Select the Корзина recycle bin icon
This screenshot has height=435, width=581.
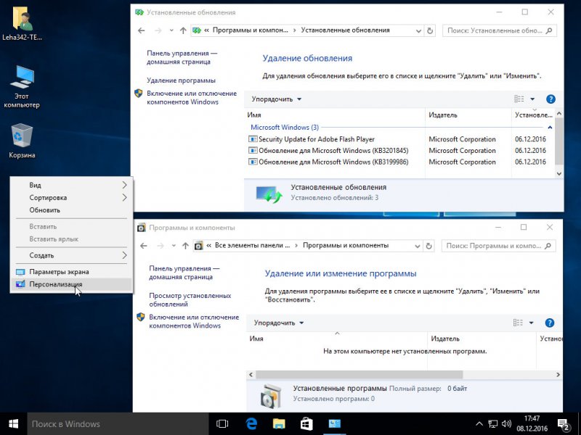pyautogui.click(x=22, y=141)
